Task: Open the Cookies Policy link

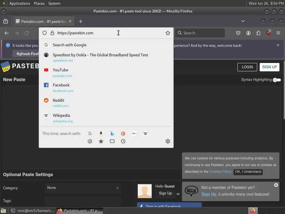Action: [220, 172]
